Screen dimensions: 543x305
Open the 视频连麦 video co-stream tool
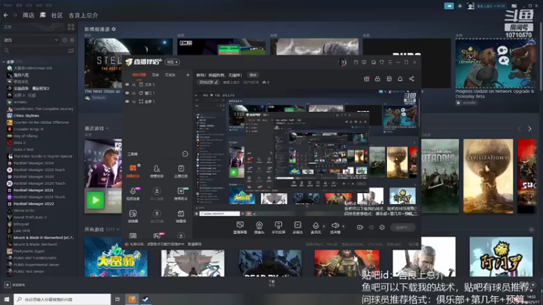pos(133,194)
